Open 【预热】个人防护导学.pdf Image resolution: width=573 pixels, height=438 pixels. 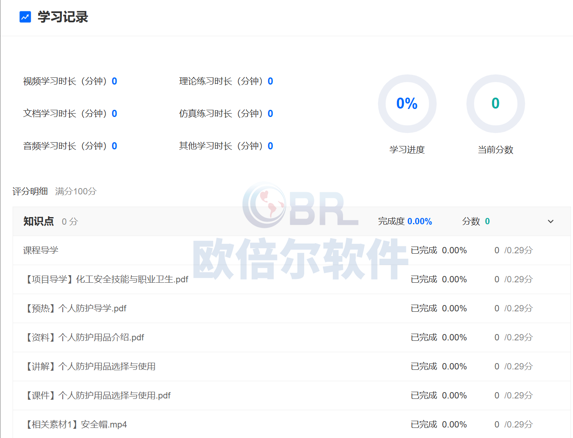(x=76, y=308)
